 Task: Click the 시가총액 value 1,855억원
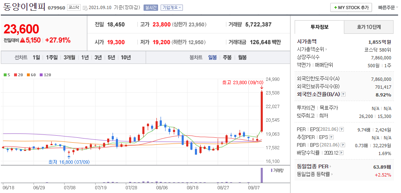[x=380, y=42]
